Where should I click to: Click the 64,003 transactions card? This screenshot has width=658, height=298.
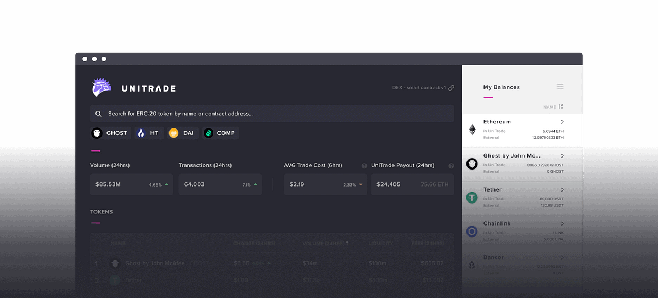(x=220, y=184)
